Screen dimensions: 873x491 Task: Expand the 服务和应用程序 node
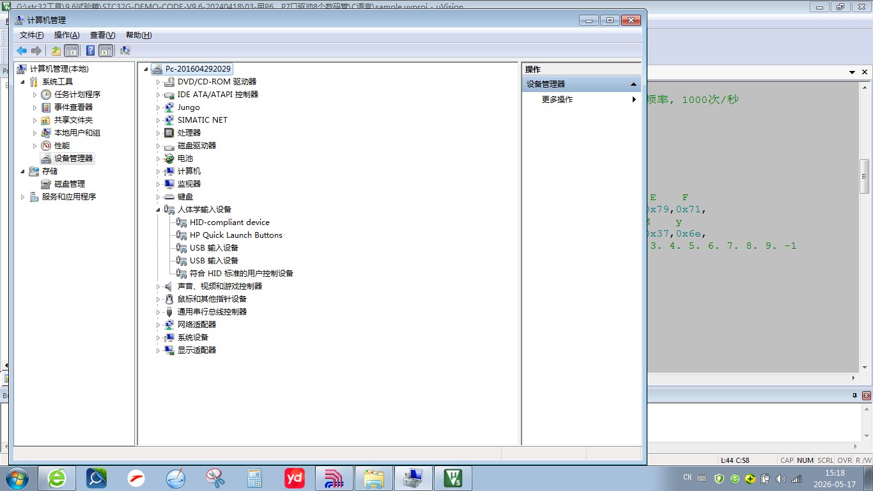pyautogui.click(x=23, y=197)
